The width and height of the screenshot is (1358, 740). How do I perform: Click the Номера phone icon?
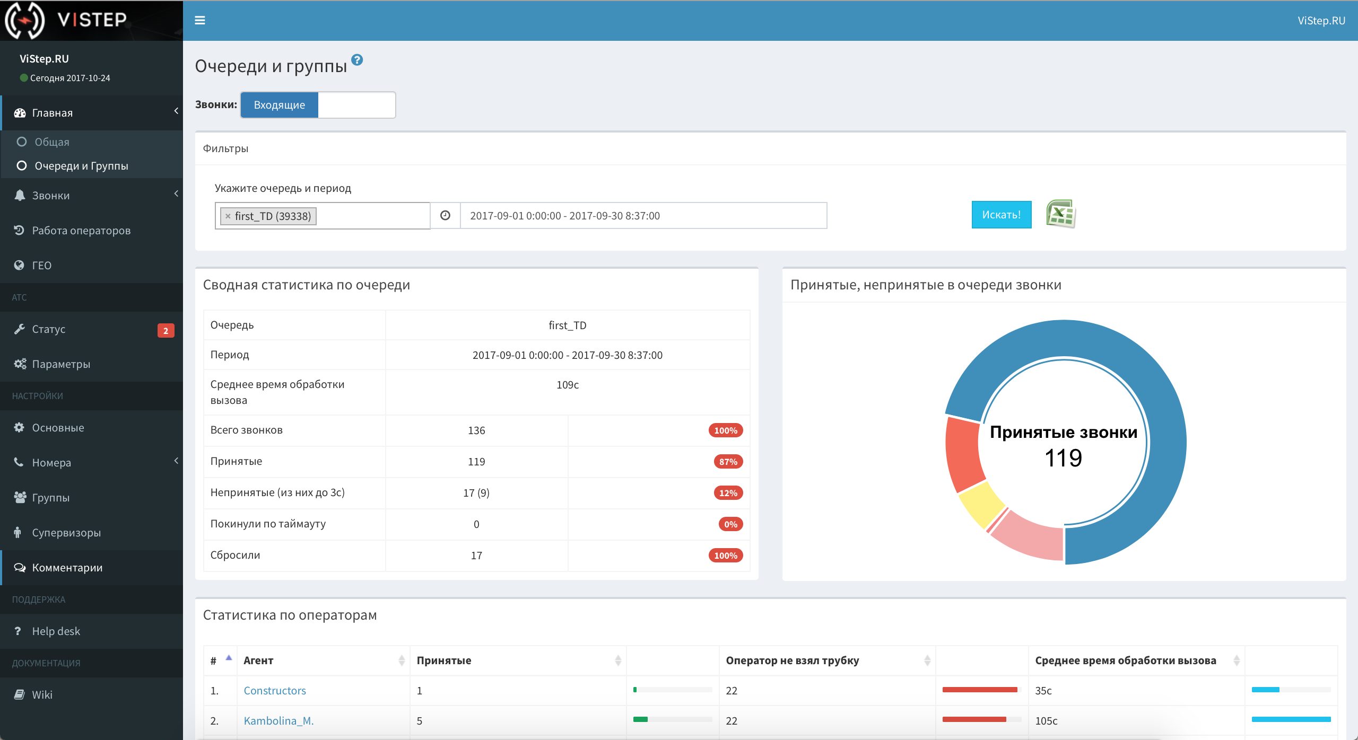pos(20,463)
